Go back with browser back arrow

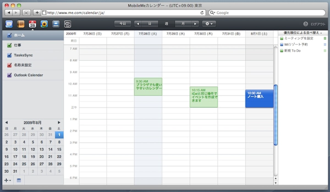(9, 13)
